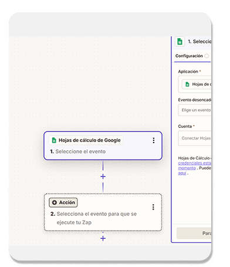This screenshot has height=267, width=230.
Task: Click the Acción badge icon
Action: 55,202
